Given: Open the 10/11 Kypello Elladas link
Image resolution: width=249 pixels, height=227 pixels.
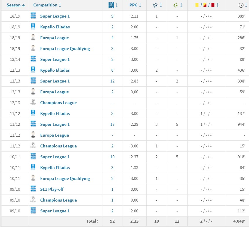Looking at the screenshot, I should pos(55,168).
